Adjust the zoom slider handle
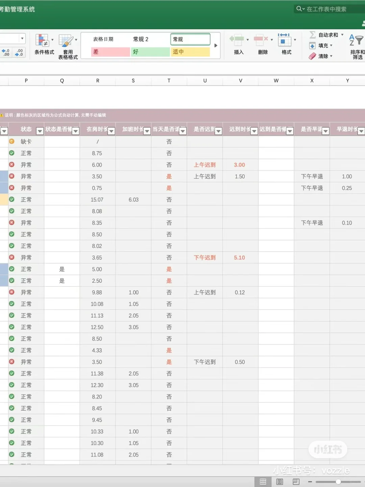The width and height of the screenshot is (365, 487). coord(338,482)
